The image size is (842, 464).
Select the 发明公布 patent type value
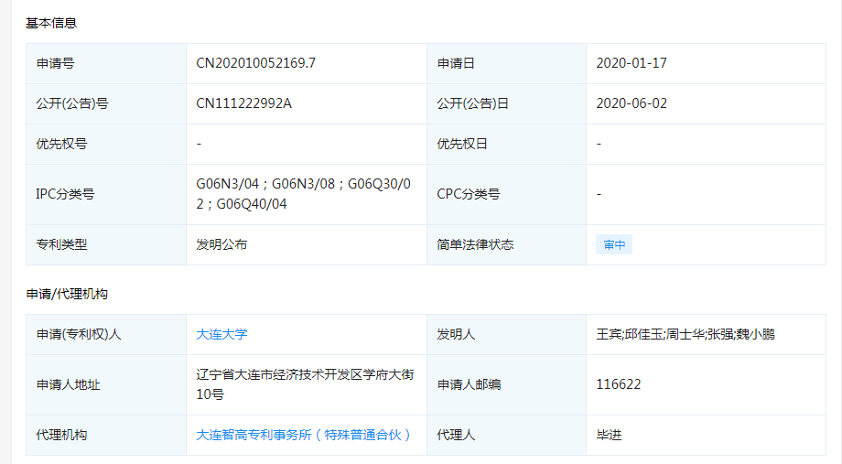(221, 245)
